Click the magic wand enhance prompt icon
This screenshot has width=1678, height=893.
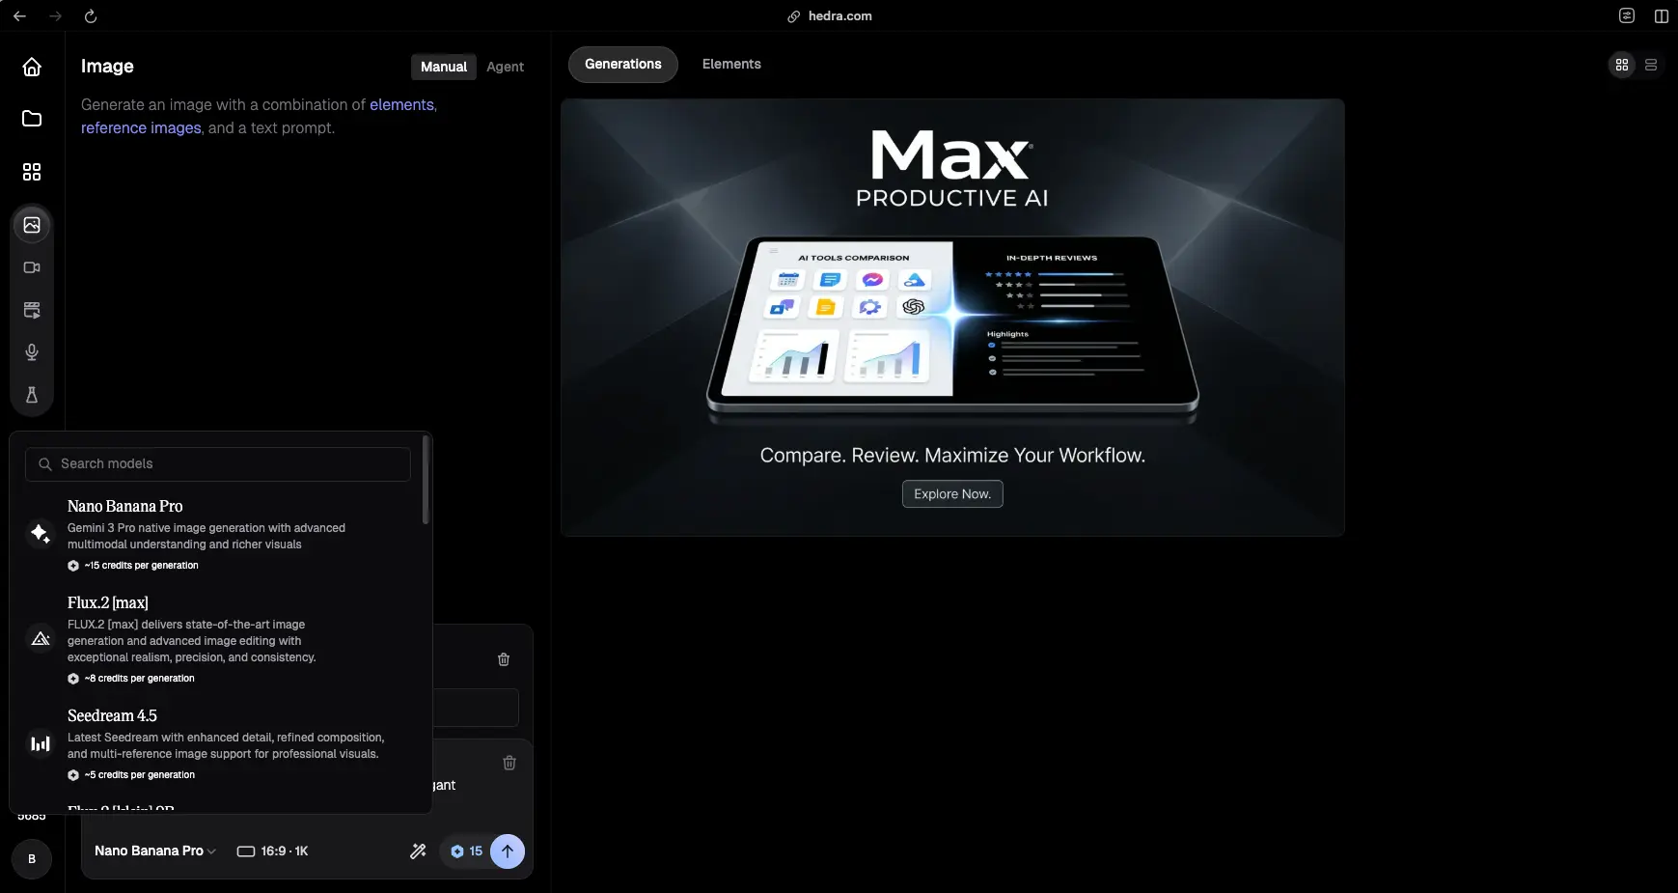418,851
